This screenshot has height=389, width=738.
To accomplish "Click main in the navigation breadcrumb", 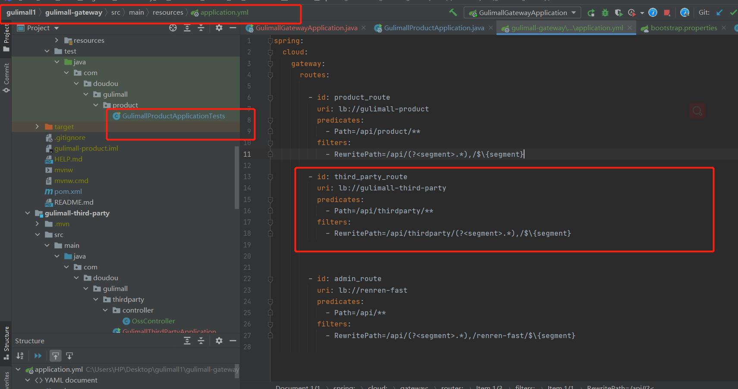I will (136, 13).
